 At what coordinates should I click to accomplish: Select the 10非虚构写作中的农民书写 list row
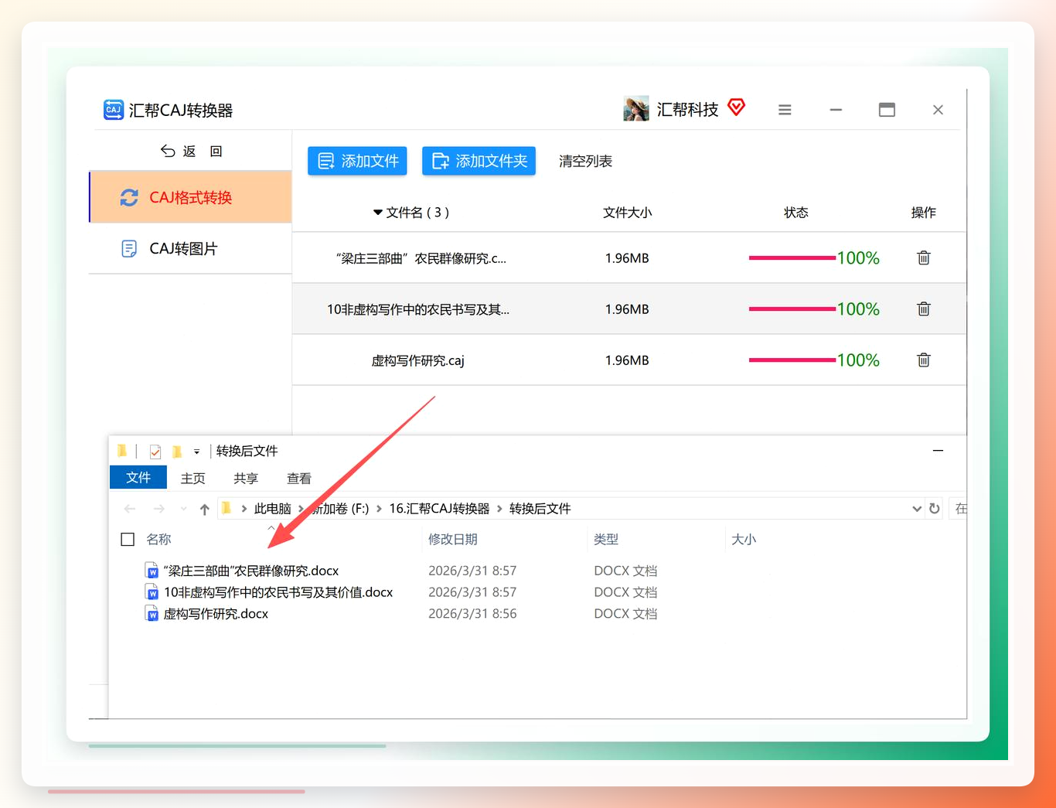629,309
